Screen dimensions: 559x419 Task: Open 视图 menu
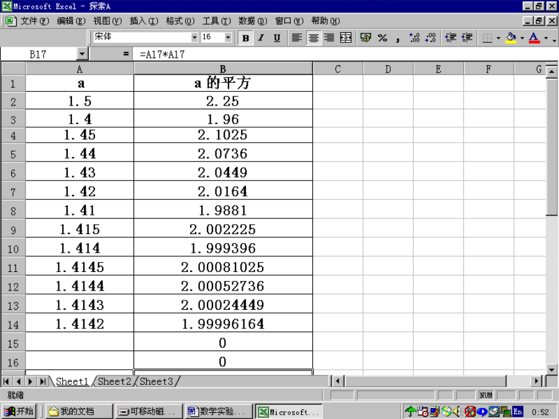[x=107, y=21]
